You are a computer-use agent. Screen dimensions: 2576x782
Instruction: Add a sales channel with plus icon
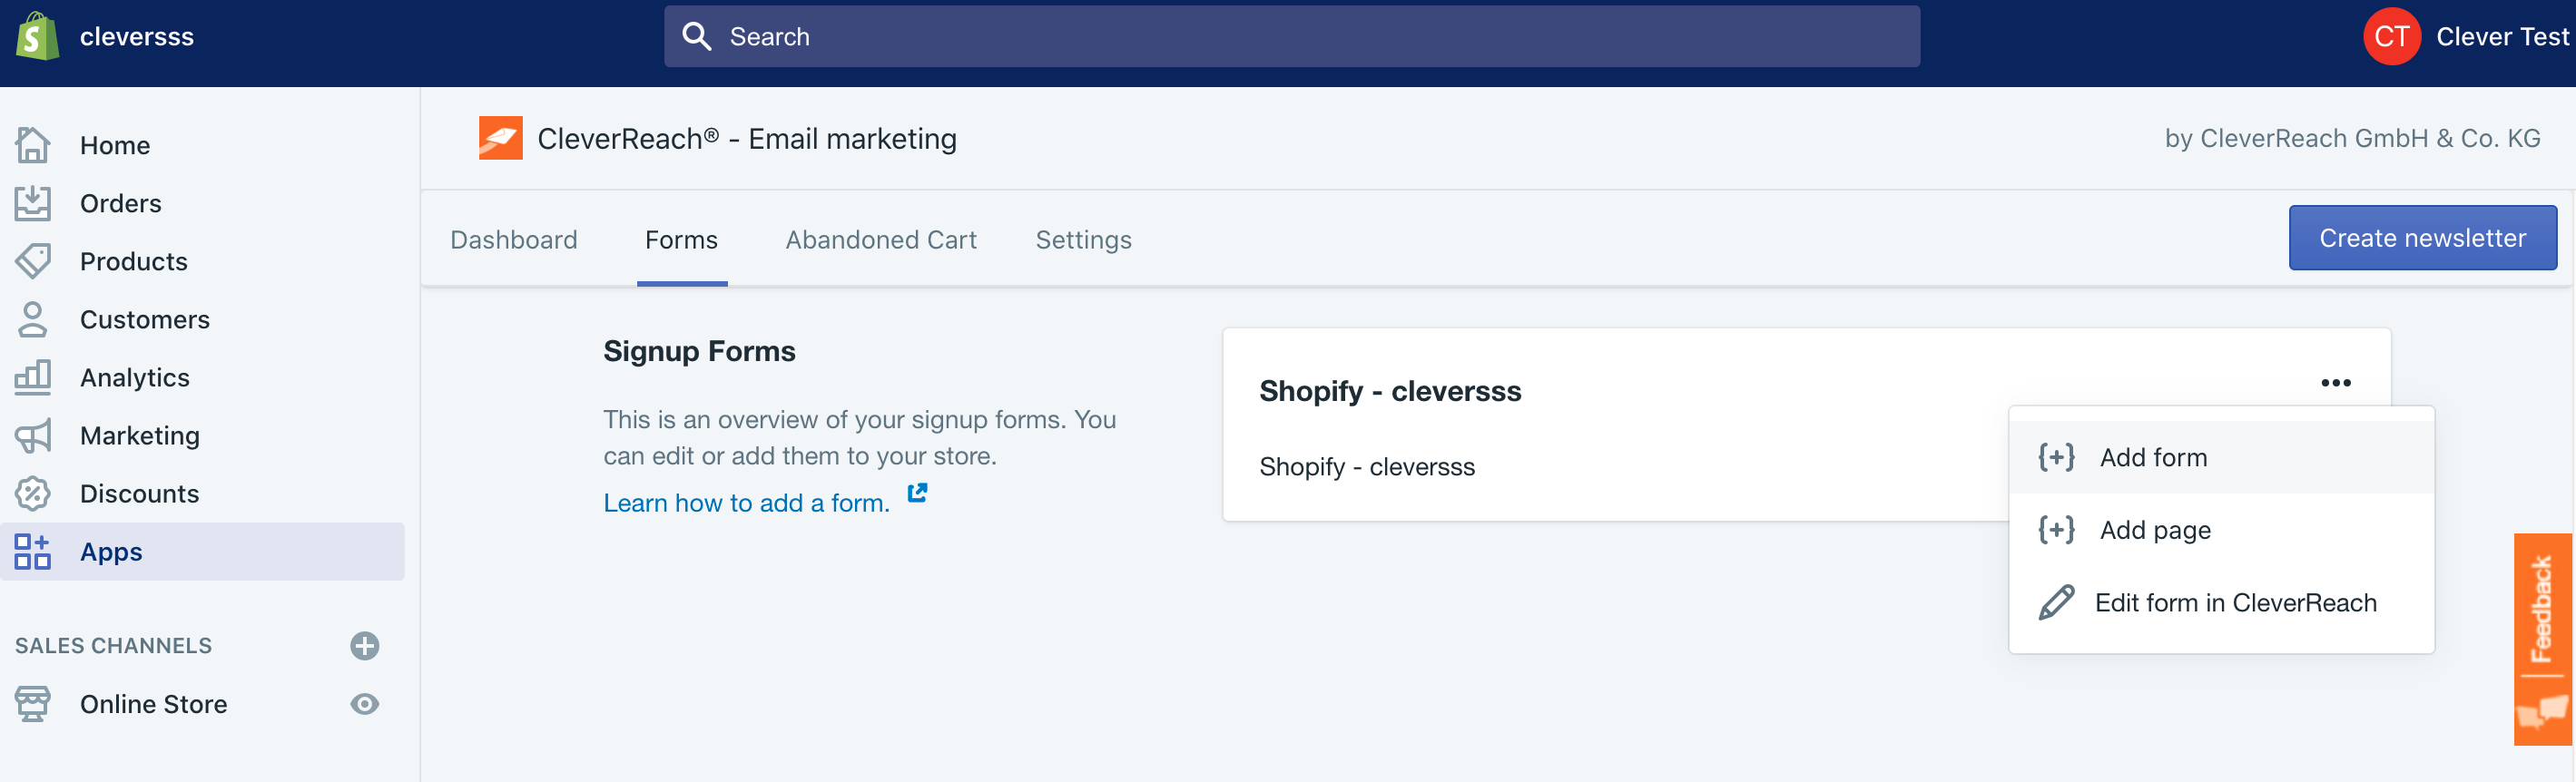tap(365, 646)
